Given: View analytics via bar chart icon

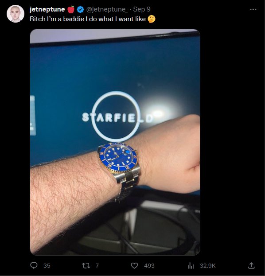Looking at the screenshot, I should 191,265.
